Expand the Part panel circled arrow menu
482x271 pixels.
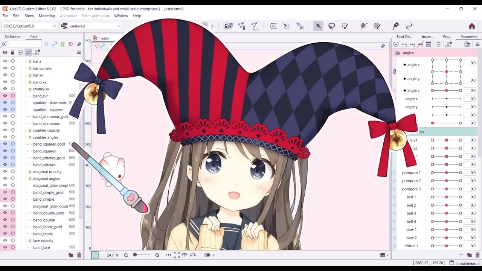(x=20, y=52)
